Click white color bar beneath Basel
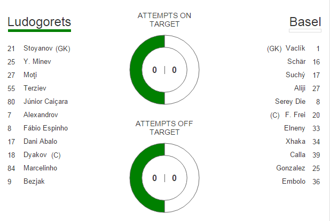This screenshot has width=330, height=221. [305, 31]
